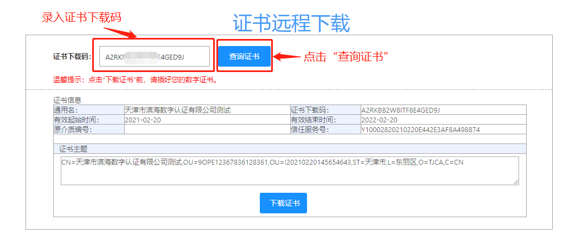582x248 pixels.
Task: Click the red 录入证书下载码 annotation text
Action: click(81, 17)
